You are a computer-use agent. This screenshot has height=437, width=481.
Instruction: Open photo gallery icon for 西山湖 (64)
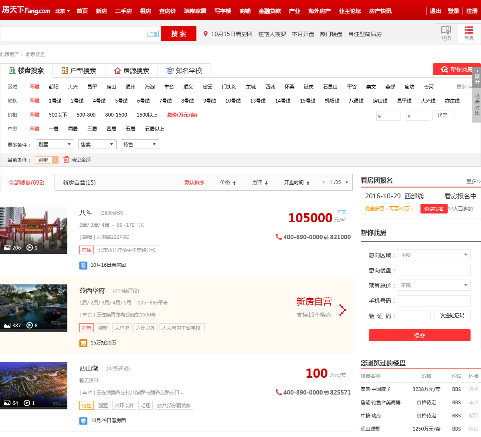pos(7,403)
